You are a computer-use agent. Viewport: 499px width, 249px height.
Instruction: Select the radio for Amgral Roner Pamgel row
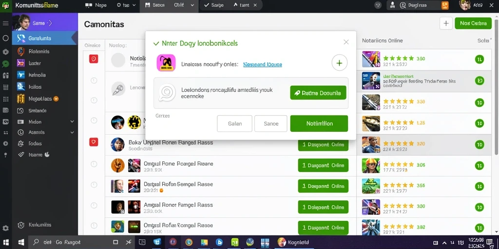94,206
